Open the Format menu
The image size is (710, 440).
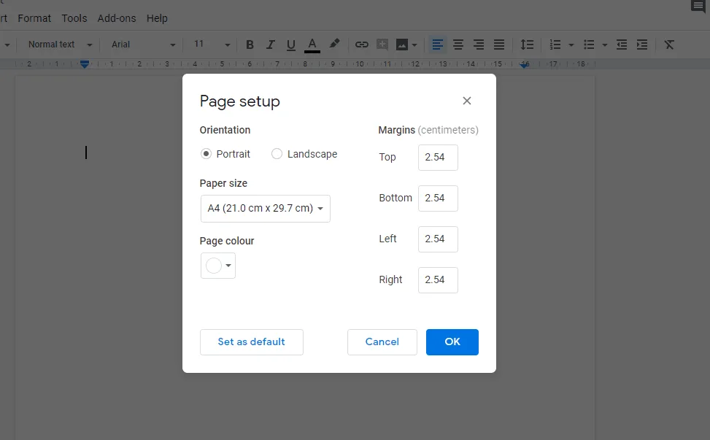coord(34,18)
